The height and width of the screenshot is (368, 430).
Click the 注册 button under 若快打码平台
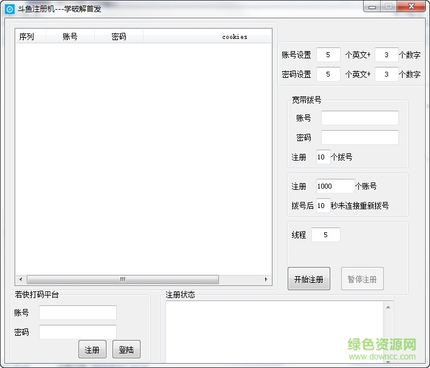point(92,349)
